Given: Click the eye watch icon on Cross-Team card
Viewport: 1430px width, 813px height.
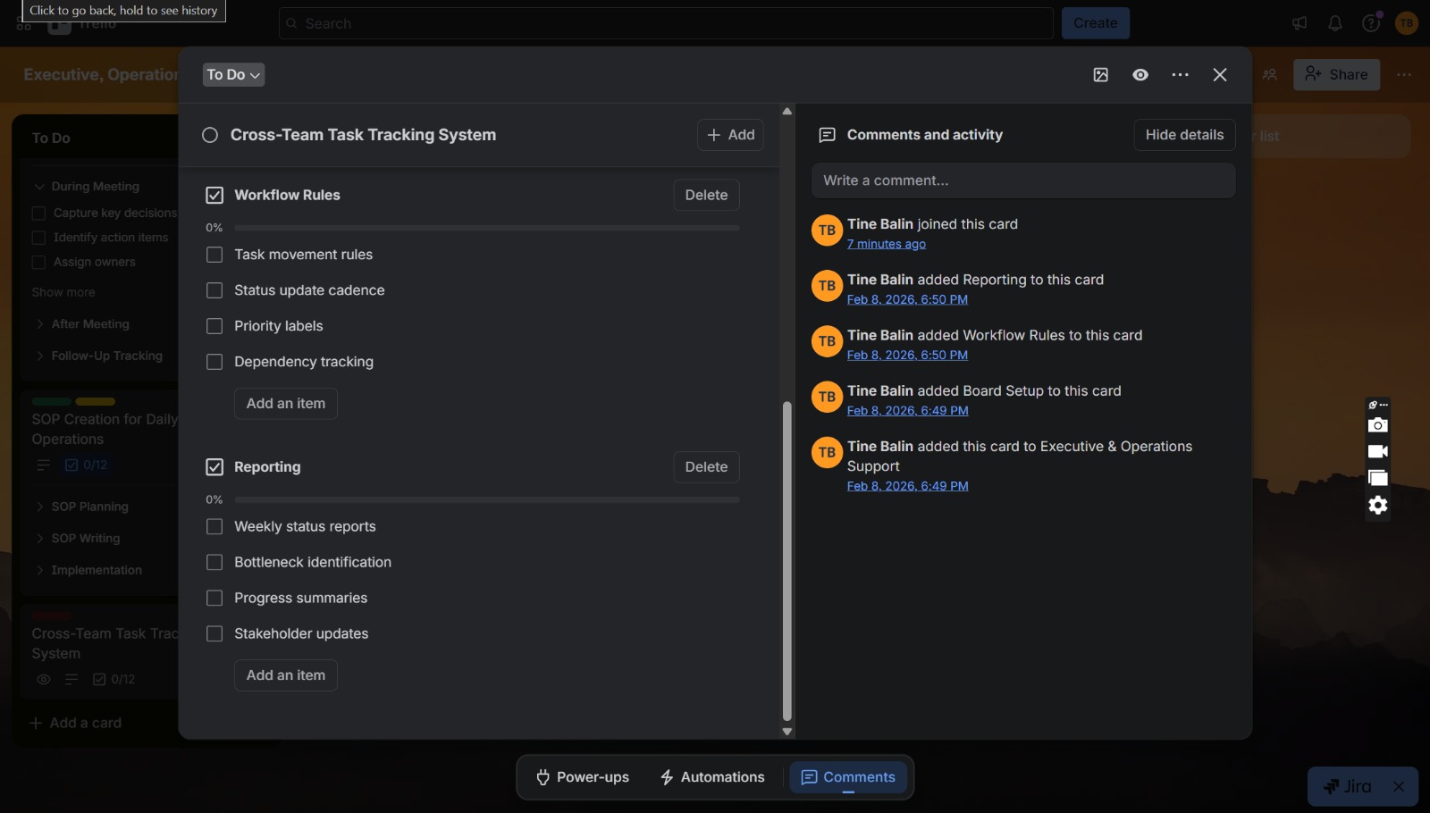Looking at the screenshot, I should click(x=43, y=679).
